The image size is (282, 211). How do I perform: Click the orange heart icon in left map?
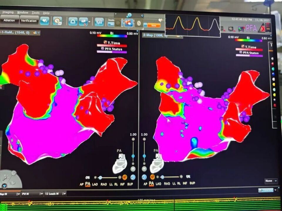pyautogui.click(x=125, y=177)
